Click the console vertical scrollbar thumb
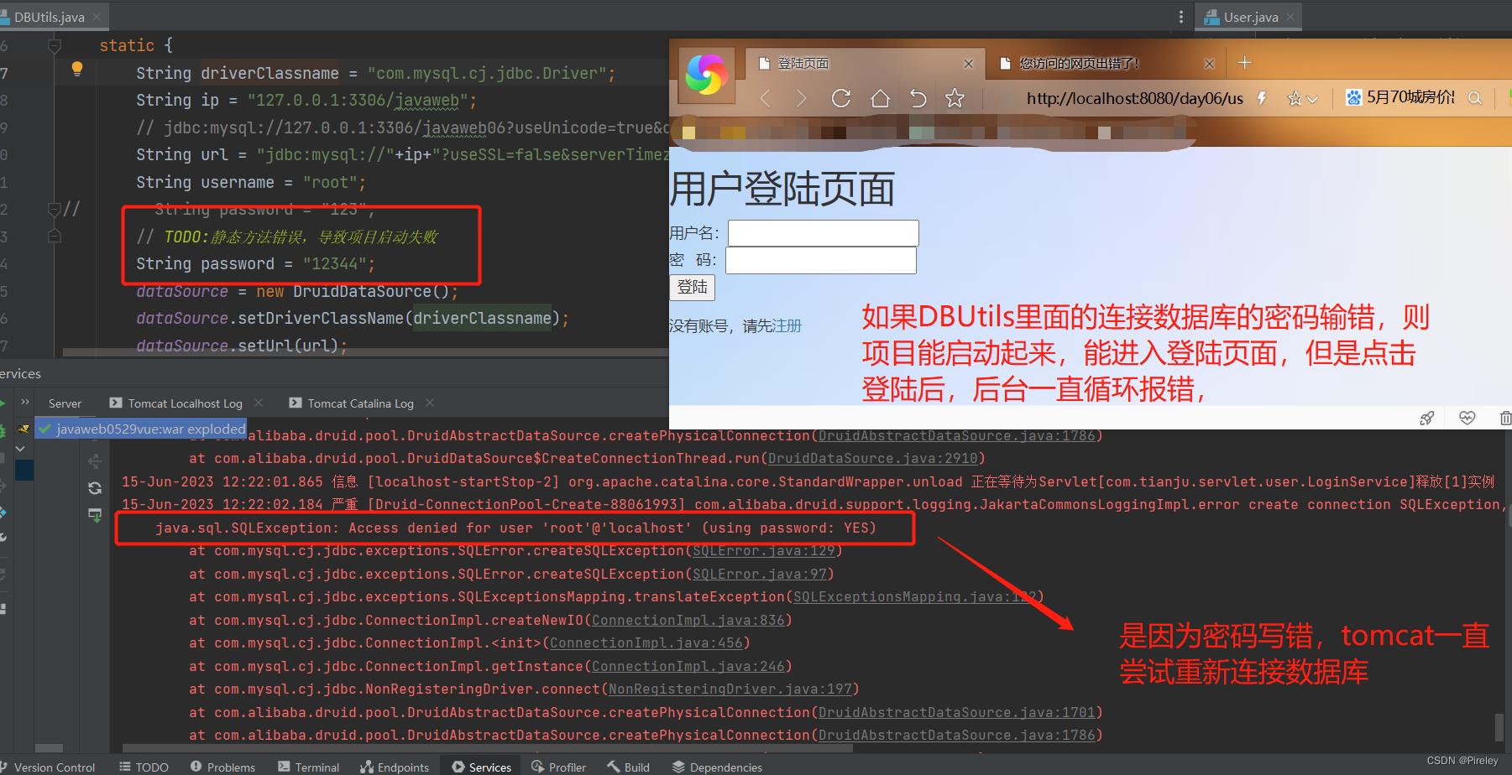This screenshot has width=1512, height=775. [x=1499, y=727]
